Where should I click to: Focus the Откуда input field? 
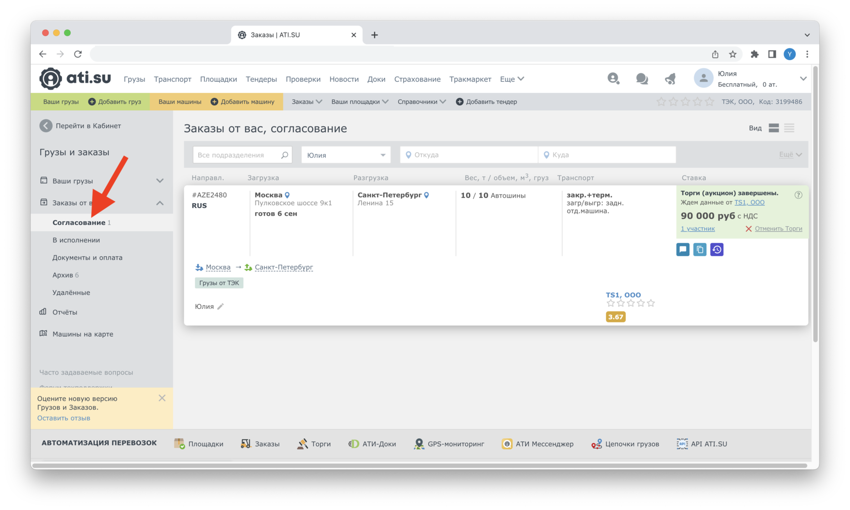tap(469, 155)
